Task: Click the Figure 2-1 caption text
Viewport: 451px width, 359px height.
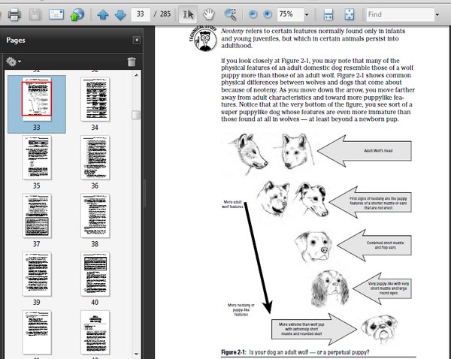Action: pyautogui.click(x=295, y=352)
